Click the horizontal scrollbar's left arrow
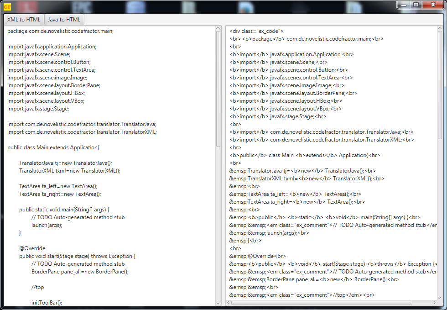 [x=229, y=303]
